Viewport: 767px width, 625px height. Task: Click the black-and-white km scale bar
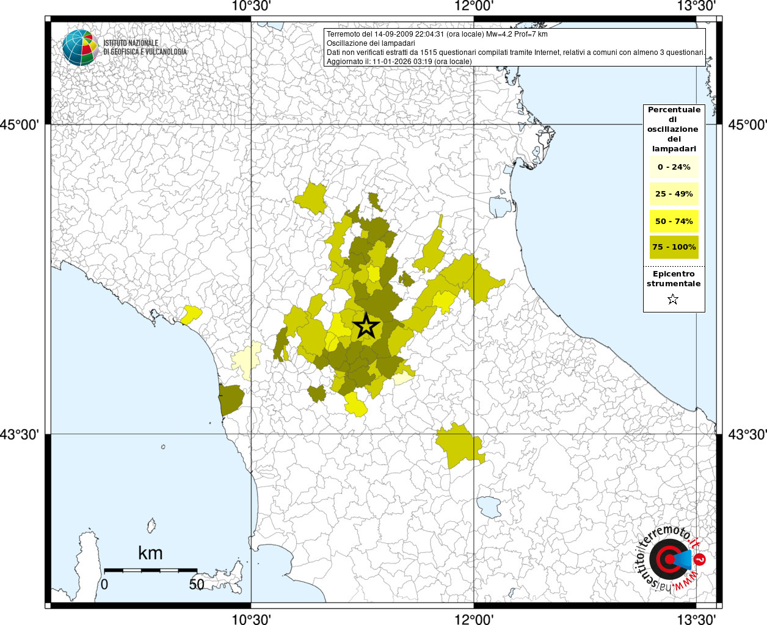[150, 570]
